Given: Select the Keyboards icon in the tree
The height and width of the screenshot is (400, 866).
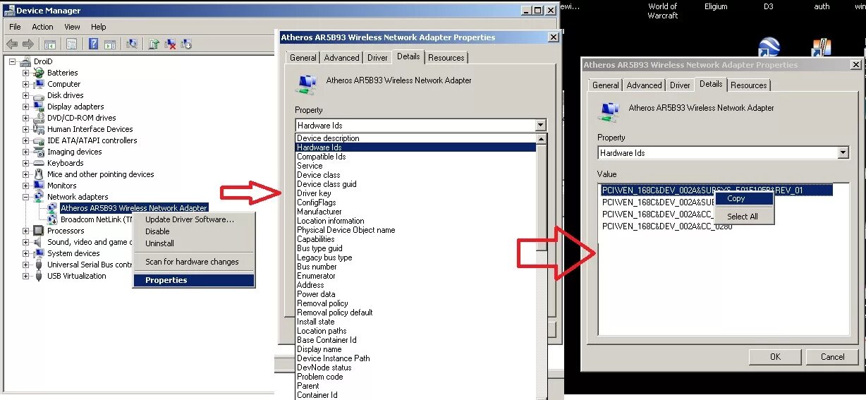Looking at the screenshot, I should [39, 163].
